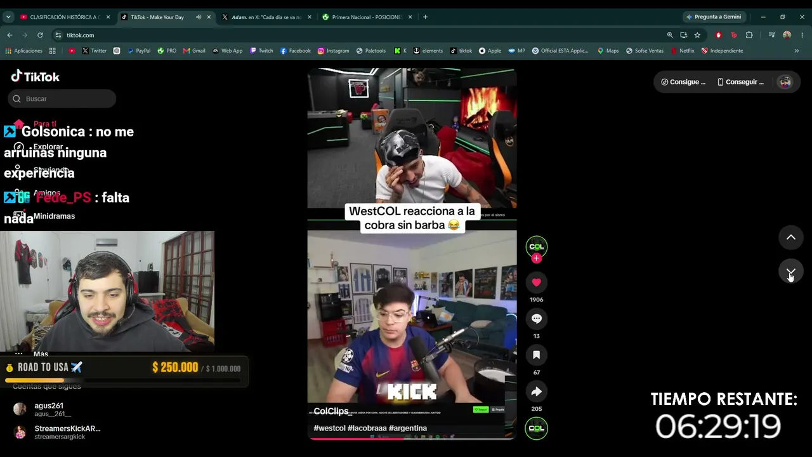Click hashtag #argentina

pos(408,428)
